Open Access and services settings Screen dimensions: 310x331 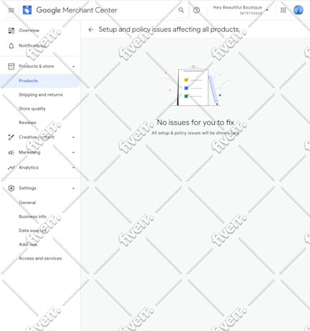click(x=40, y=258)
